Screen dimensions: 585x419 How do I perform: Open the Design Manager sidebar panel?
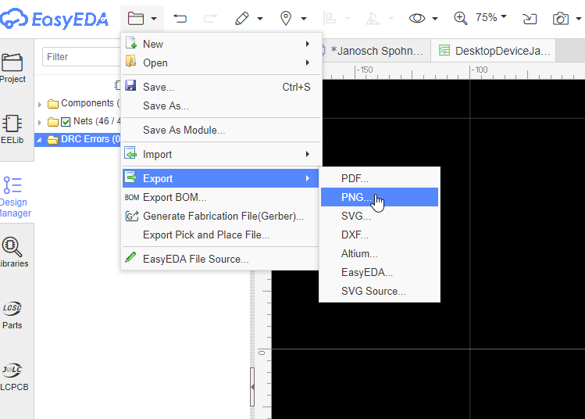[x=14, y=197]
